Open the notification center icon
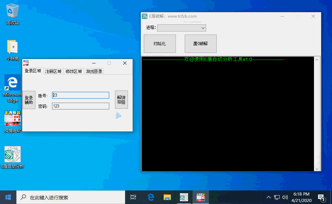This screenshot has width=332, height=204. tap(321, 198)
